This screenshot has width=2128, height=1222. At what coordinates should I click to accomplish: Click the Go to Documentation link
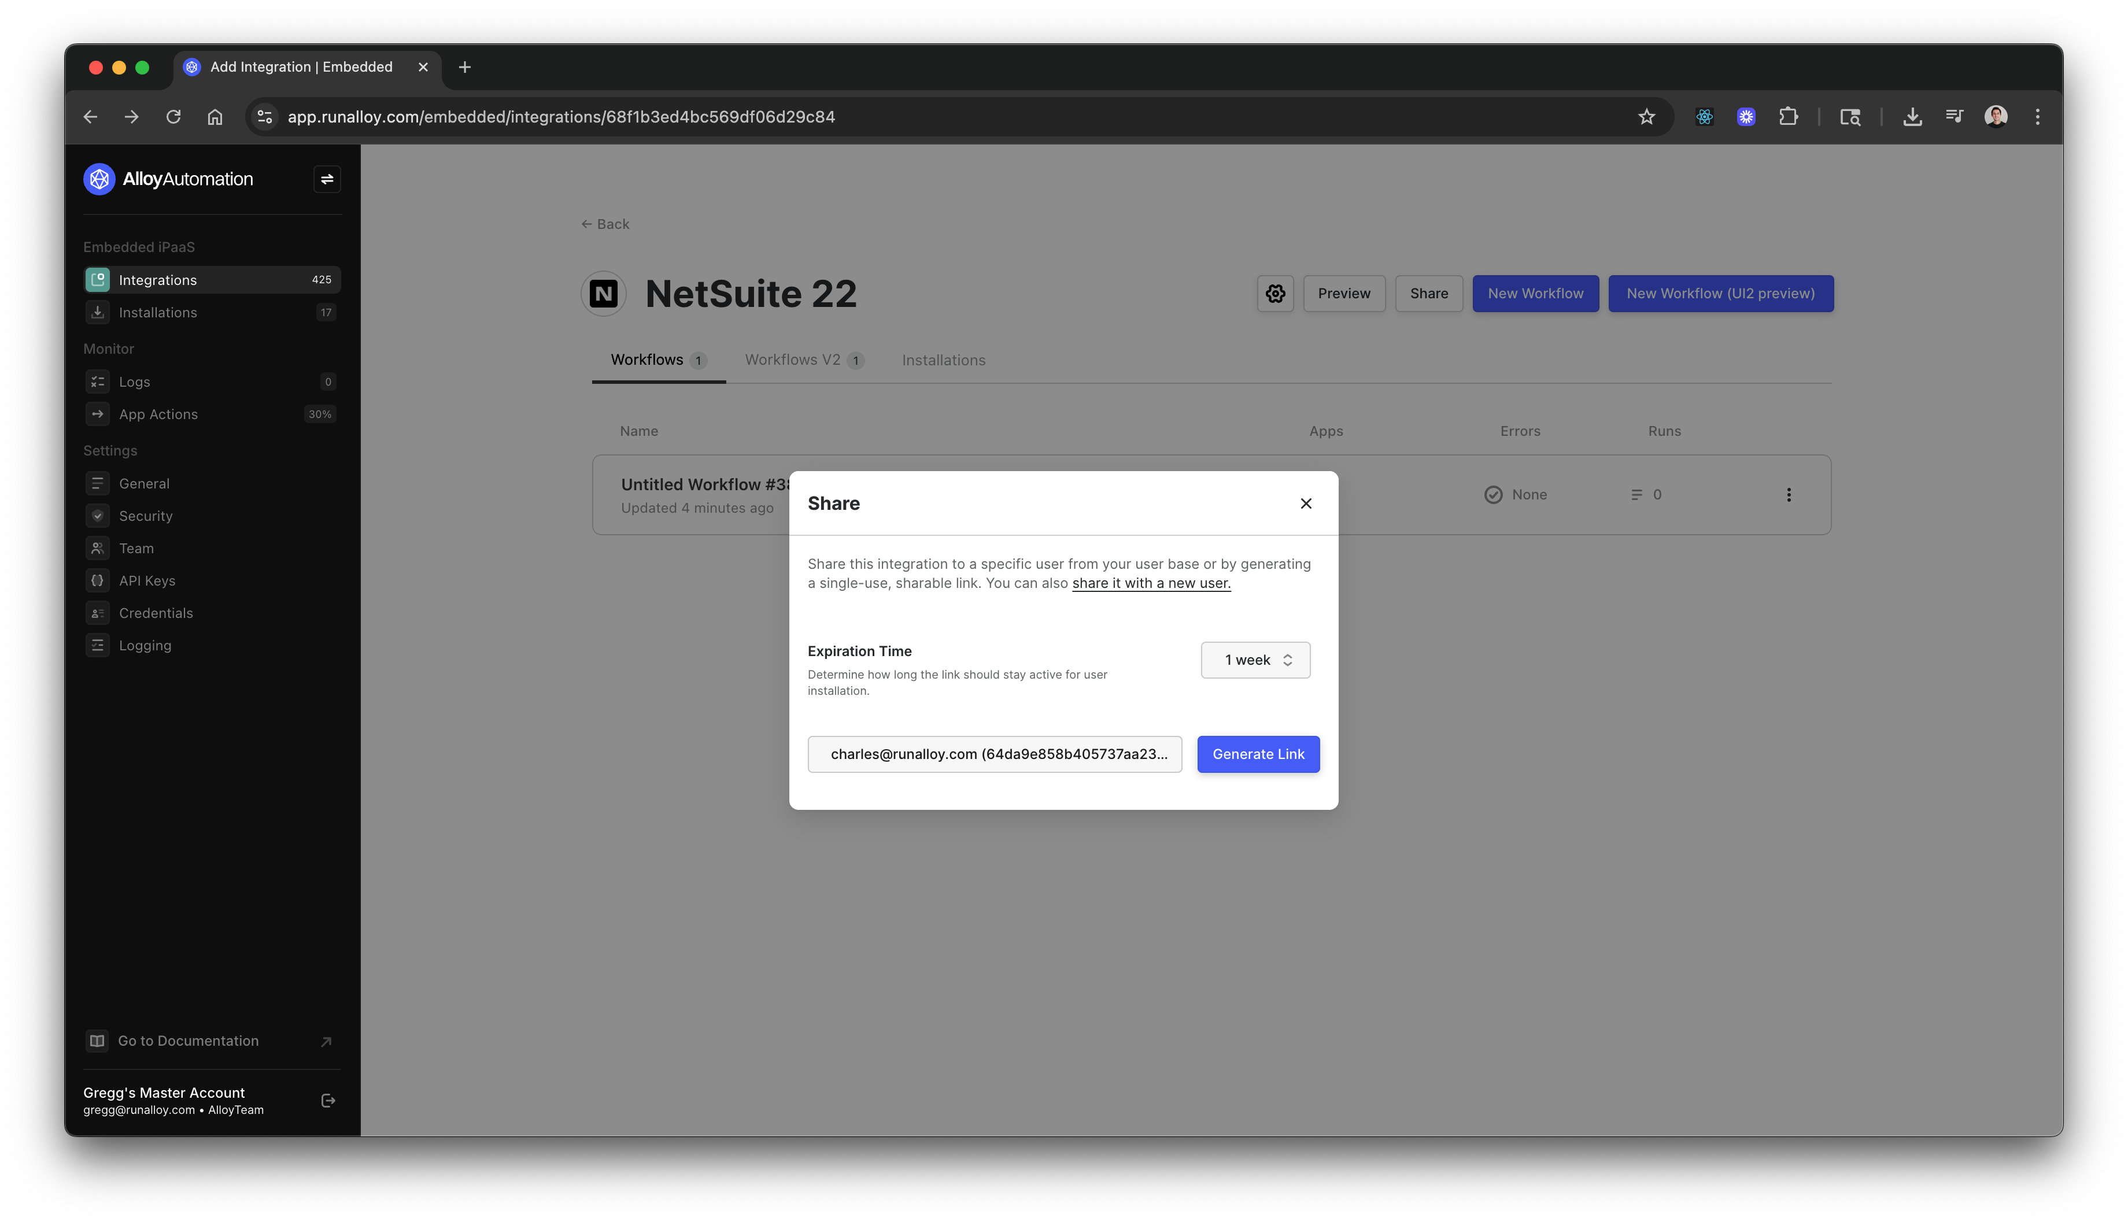[x=188, y=1040]
